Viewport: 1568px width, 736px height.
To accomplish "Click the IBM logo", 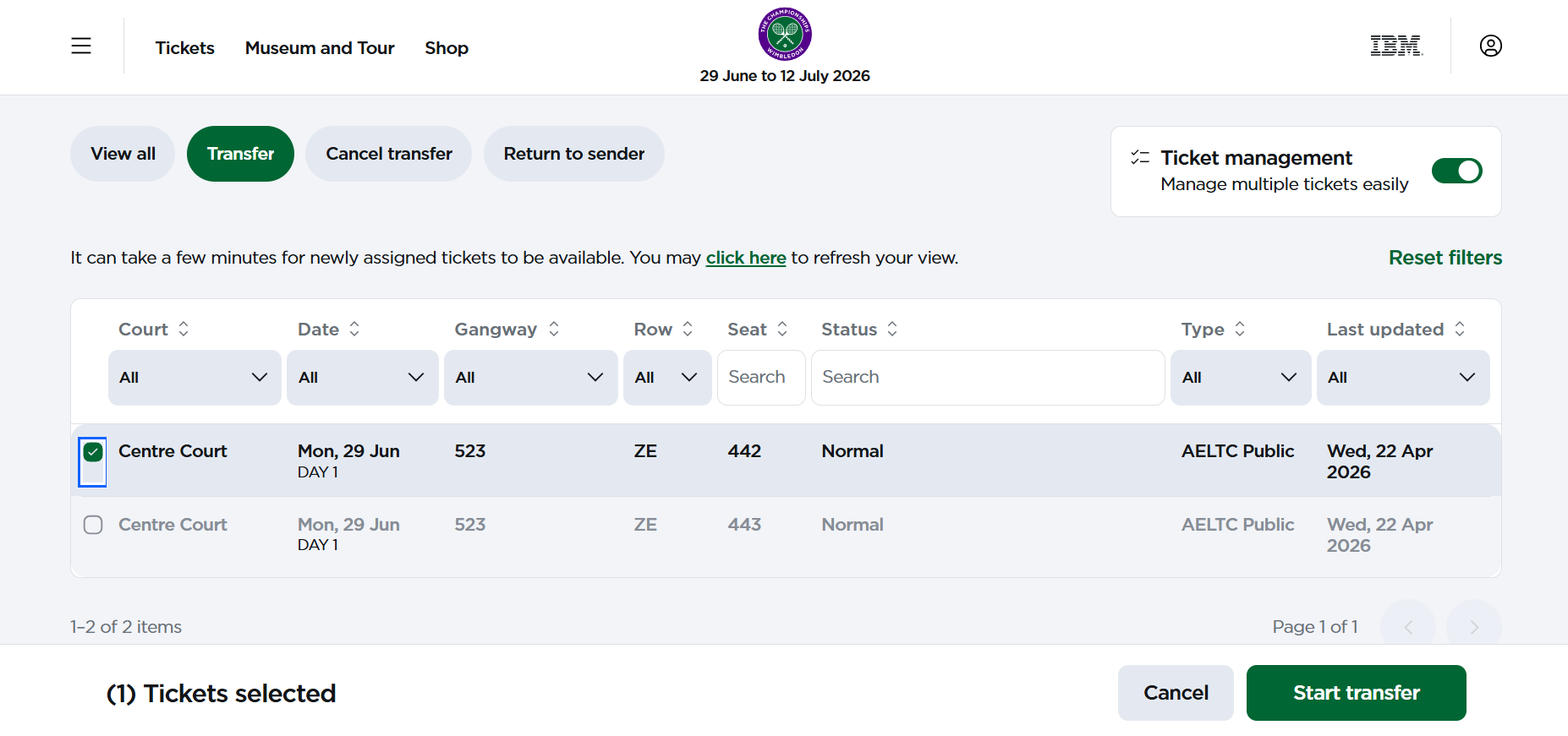I will [1396, 46].
